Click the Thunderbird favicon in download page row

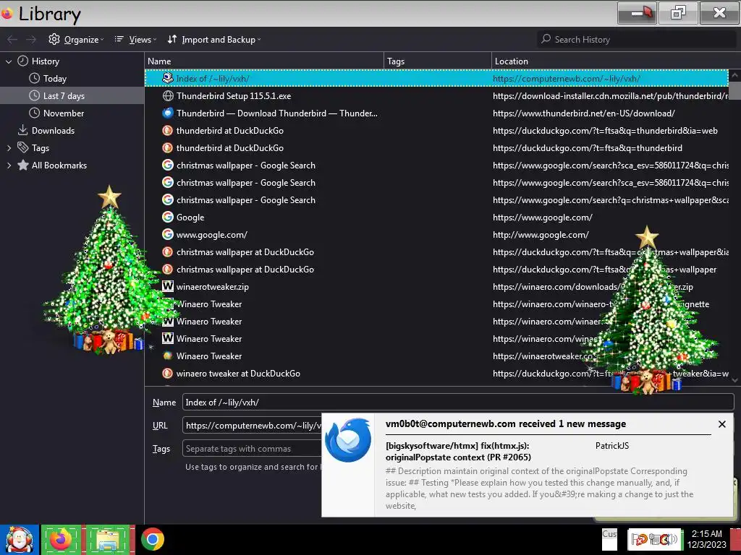(x=167, y=113)
